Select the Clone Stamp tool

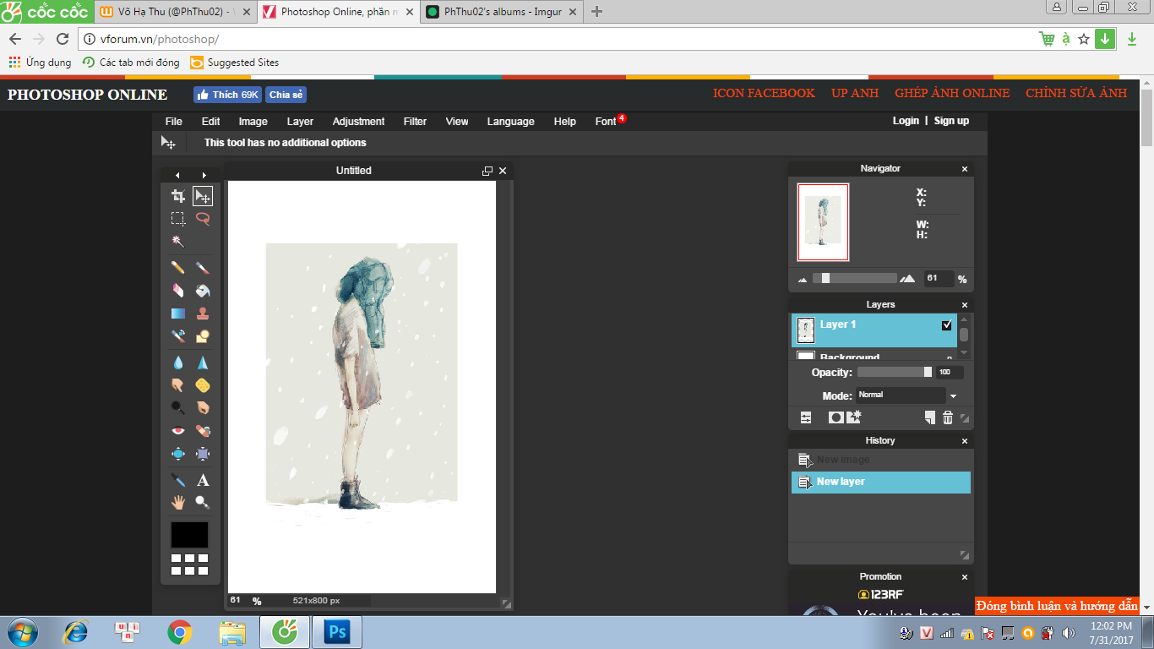click(203, 314)
